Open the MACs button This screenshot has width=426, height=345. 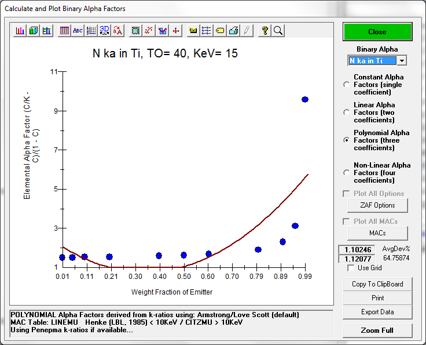click(377, 233)
